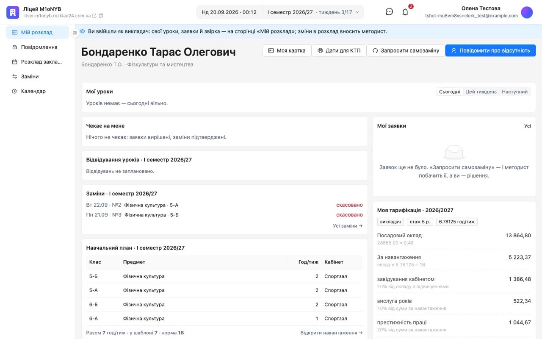Click the eye icon in the info banner

pyautogui.click(x=82, y=31)
